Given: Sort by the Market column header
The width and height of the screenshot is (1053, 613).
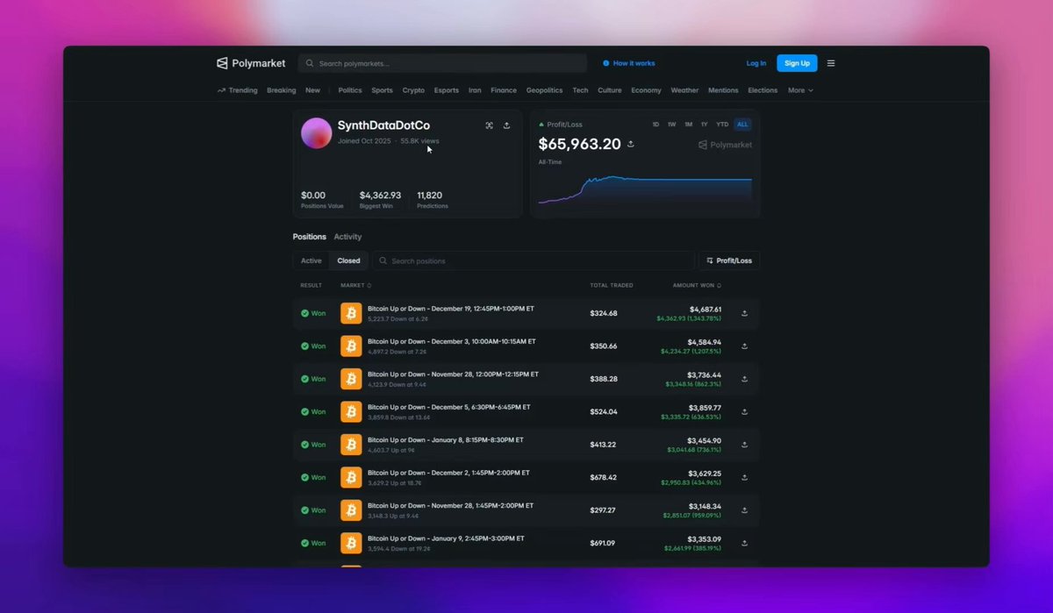Looking at the screenshot, I should click(x=355, y=285).
